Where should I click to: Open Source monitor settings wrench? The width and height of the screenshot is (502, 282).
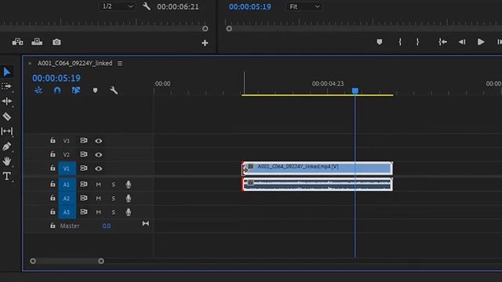(x=147, y=6)
